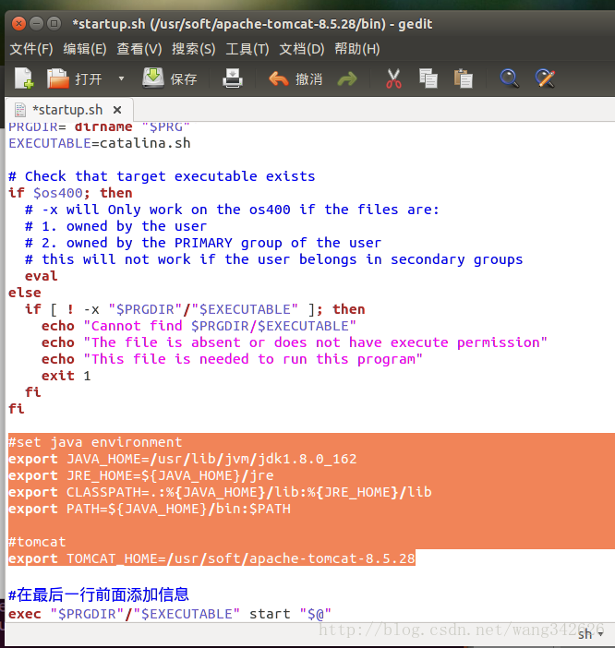
Task: Click the '#tomcat' comment line
Action: tap(37, 542)
